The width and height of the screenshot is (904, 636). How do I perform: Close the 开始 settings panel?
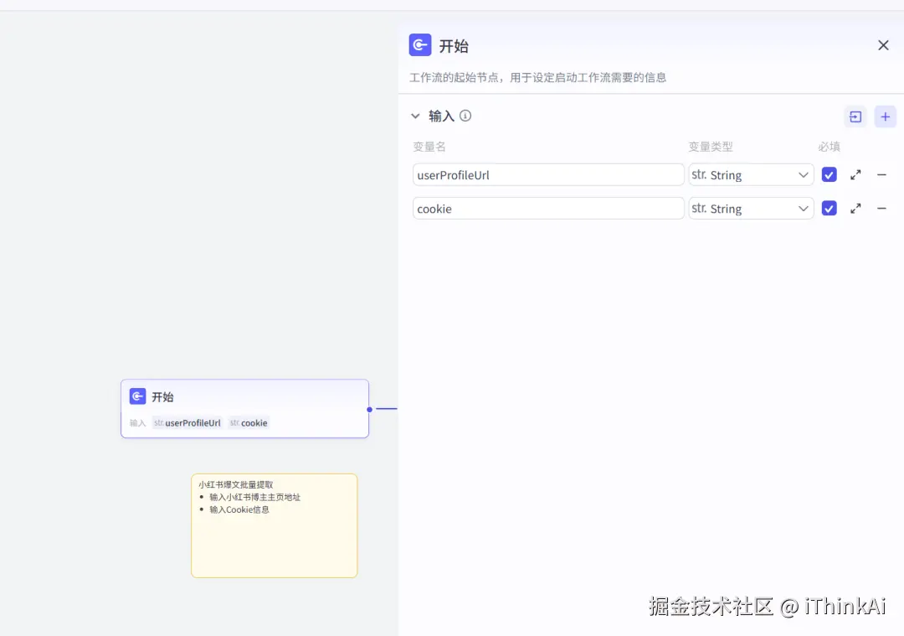[x=883, y=45]
